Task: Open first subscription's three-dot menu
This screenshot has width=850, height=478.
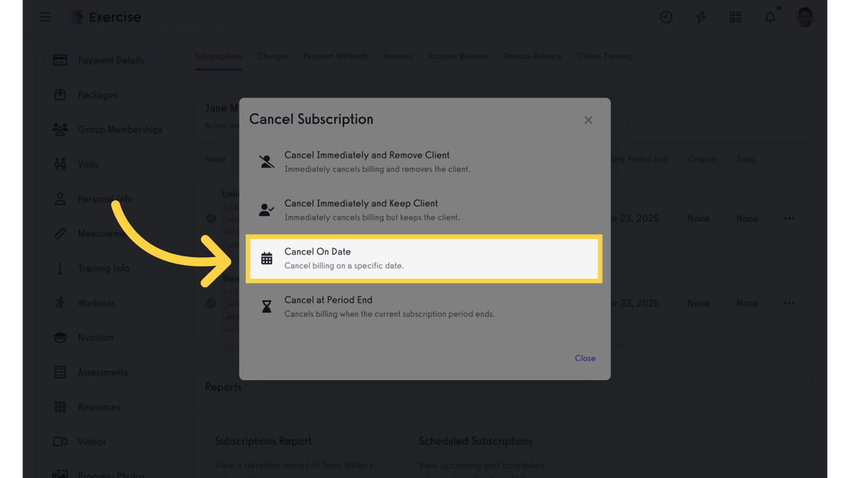Action: tap(789, 218)
